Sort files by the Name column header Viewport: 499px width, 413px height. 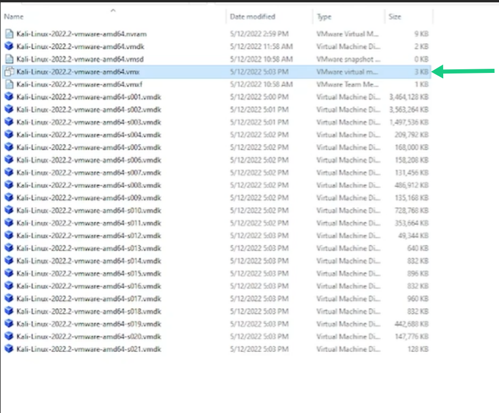[14, 17]
